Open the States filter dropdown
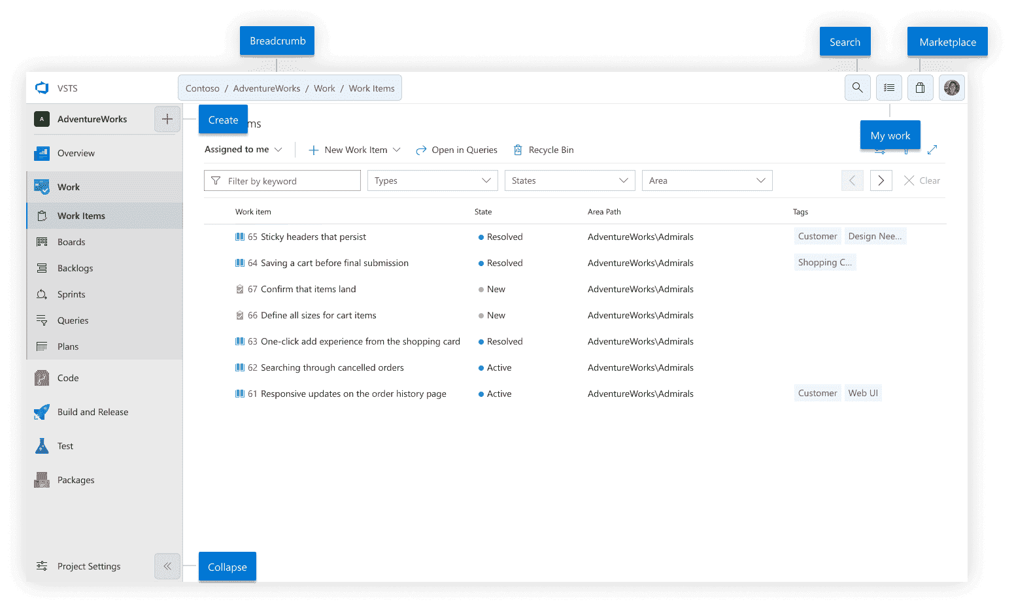1014x608 pixels. pyautogui.click(x=570, y=180)
